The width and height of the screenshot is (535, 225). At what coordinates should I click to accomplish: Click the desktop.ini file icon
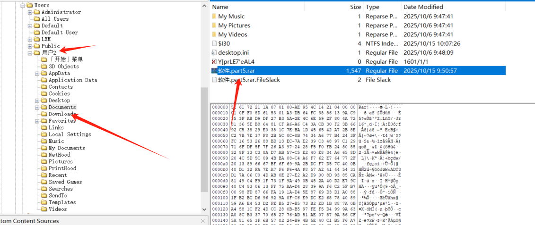pyautogui.click(x=214, y=52)
